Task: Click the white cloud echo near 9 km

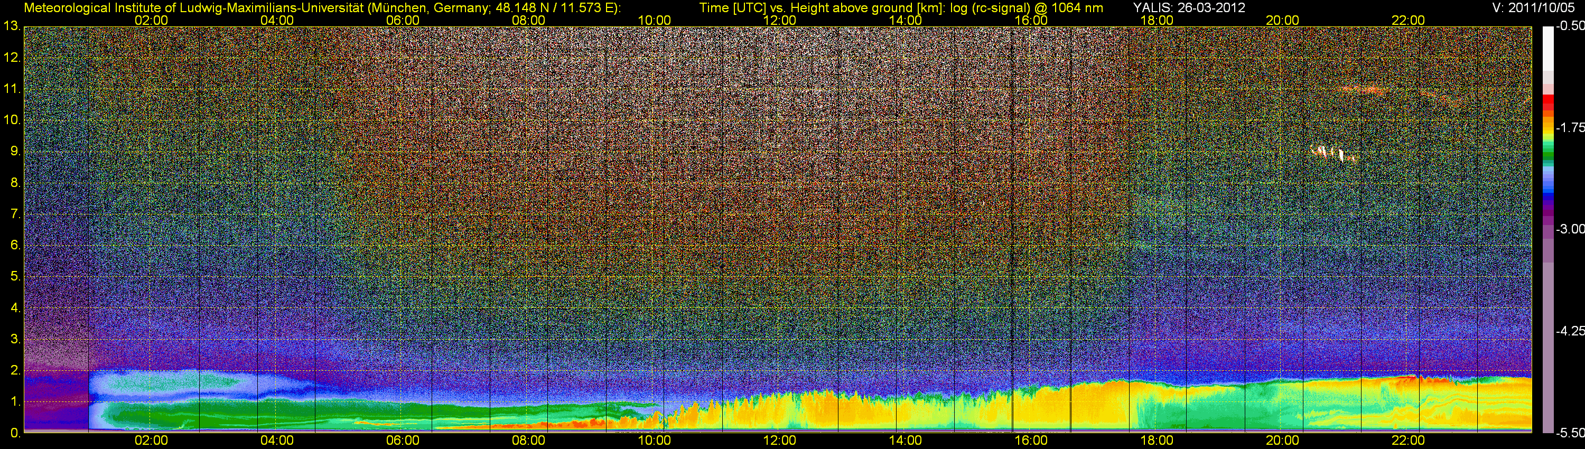Action: pyautogui.click(x=1330, y=153)
